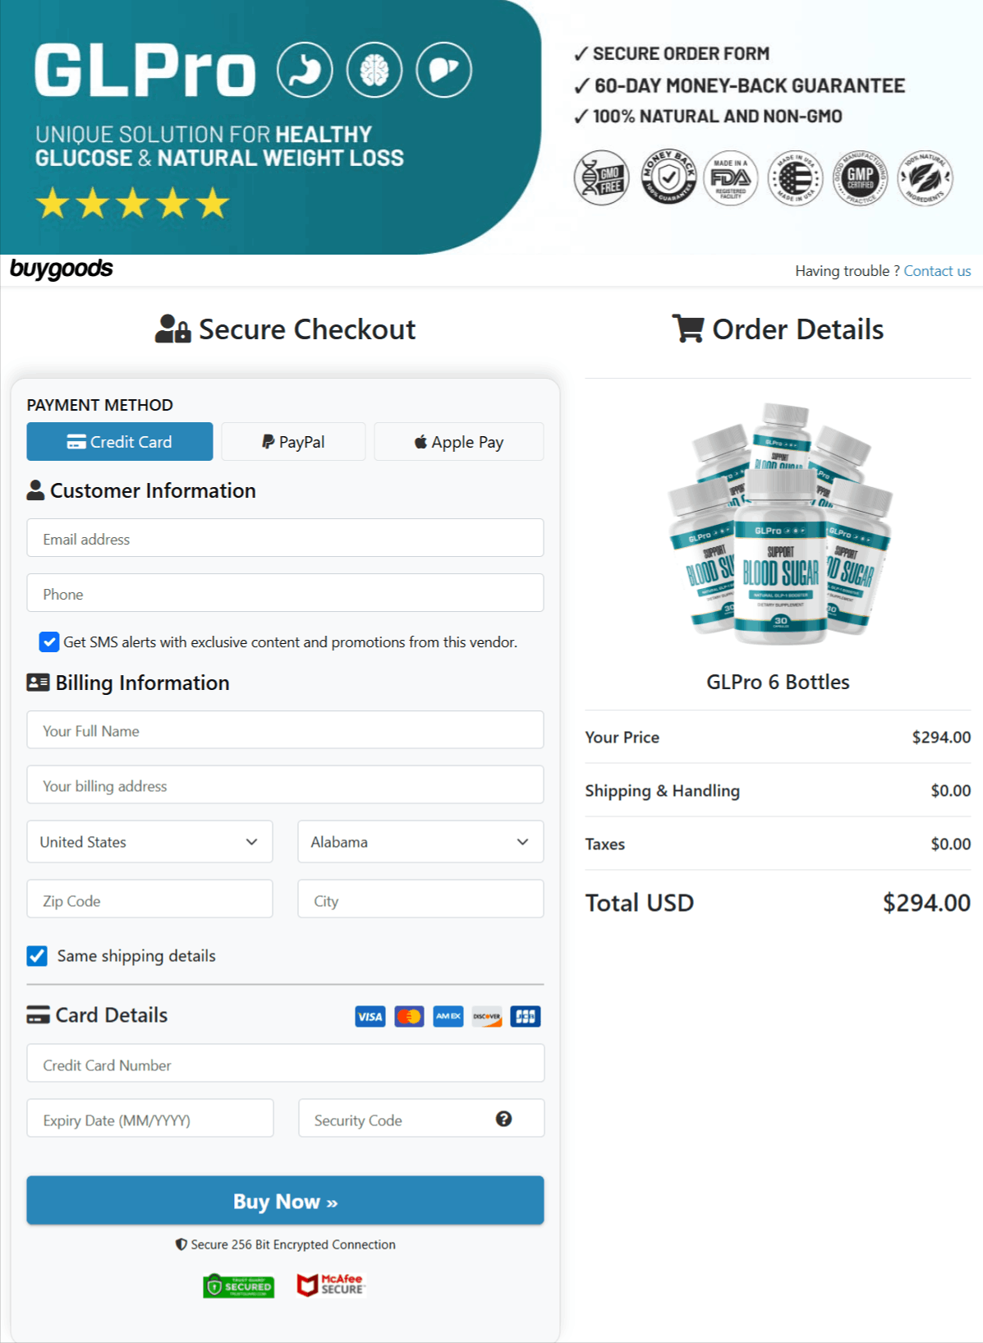983x1343 pixels.
Task: Click the Secure 256 Bit Encrypted Connection text
Action: pyautogui.click(x=293, y=1244)
